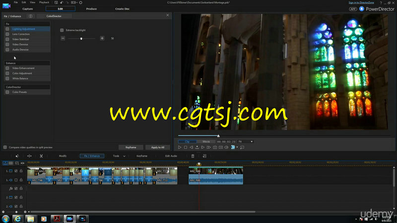The image size is (397, 223).
Task: Click the info icon beside Fix / Enhance
Action: tap(30, 16)
